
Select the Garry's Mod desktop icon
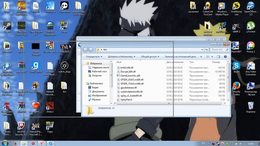pos(36,67)
